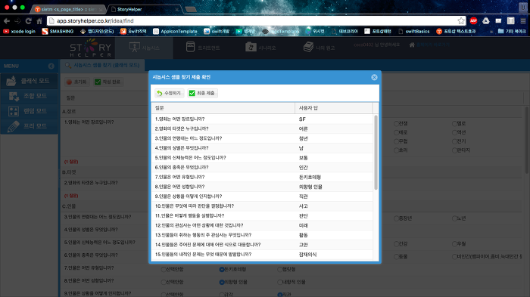Reload the page with refresh icon
Image resolution: width=530 pixels, height=297 pixels.
point(29,21)
